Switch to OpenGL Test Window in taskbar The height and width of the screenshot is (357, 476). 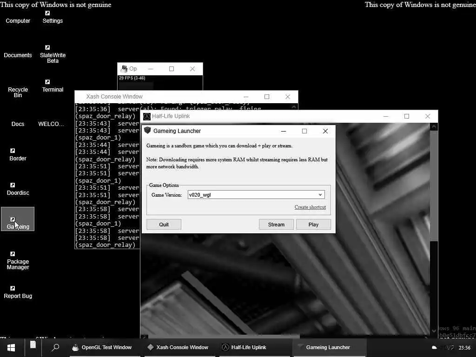[x=105, y=347]
